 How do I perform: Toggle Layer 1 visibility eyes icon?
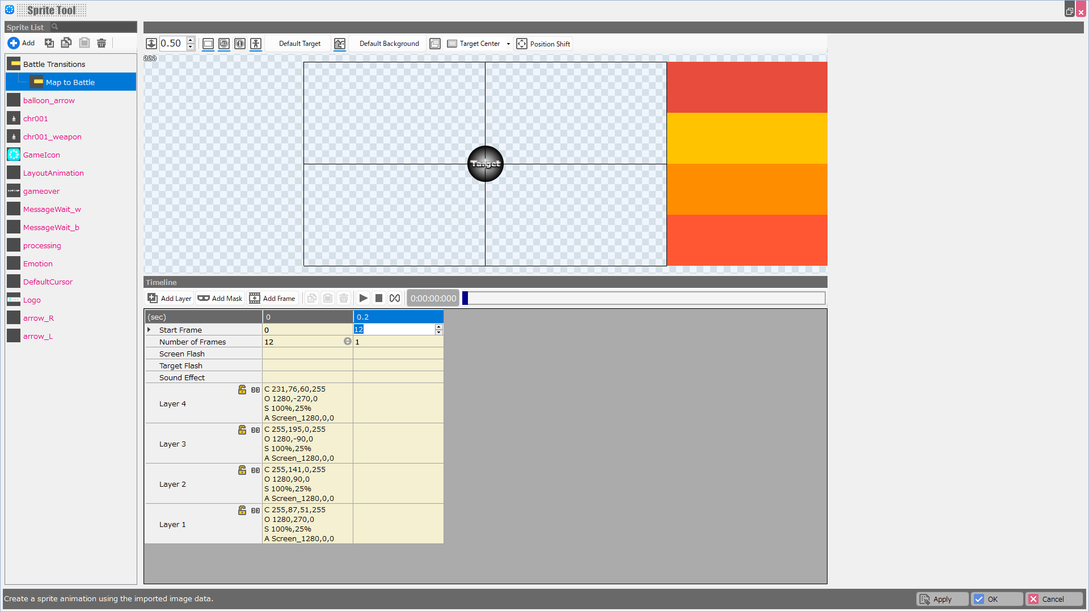256,511
